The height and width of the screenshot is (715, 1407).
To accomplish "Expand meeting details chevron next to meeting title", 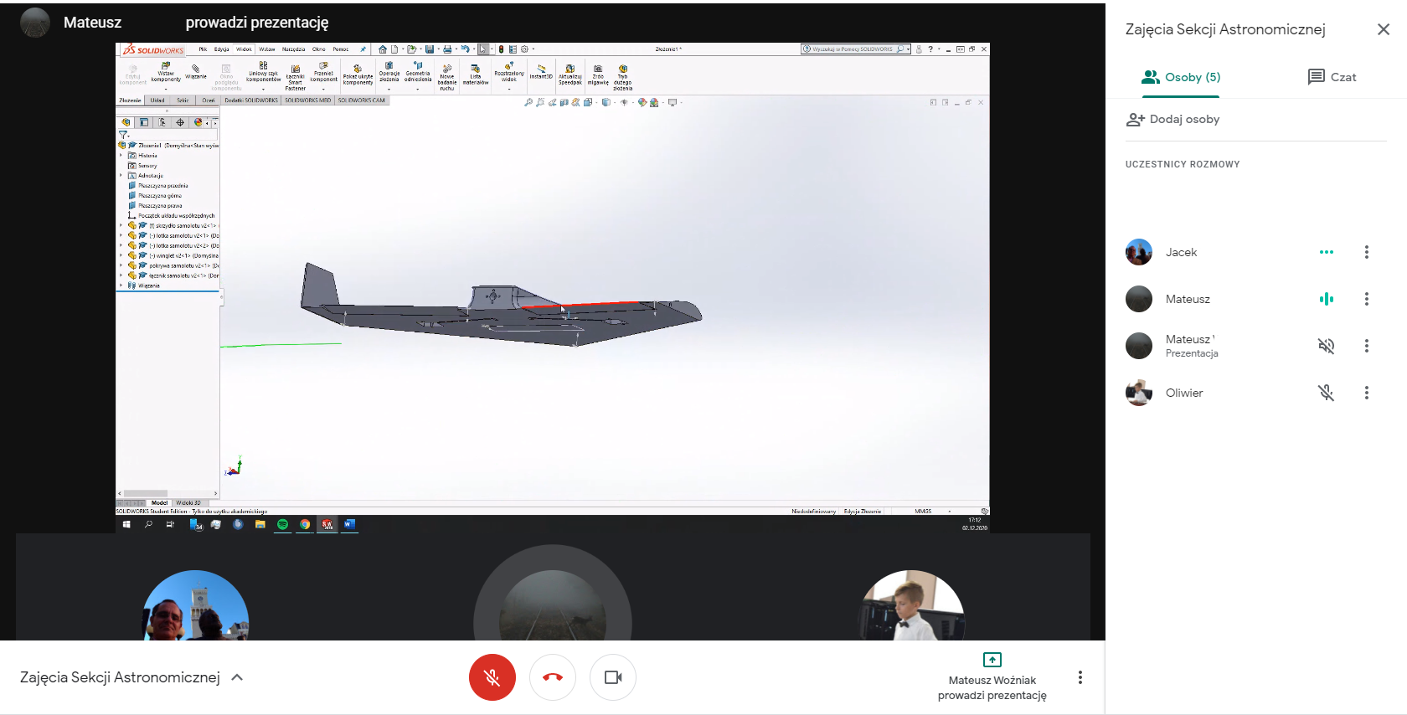I will point(237,677).
